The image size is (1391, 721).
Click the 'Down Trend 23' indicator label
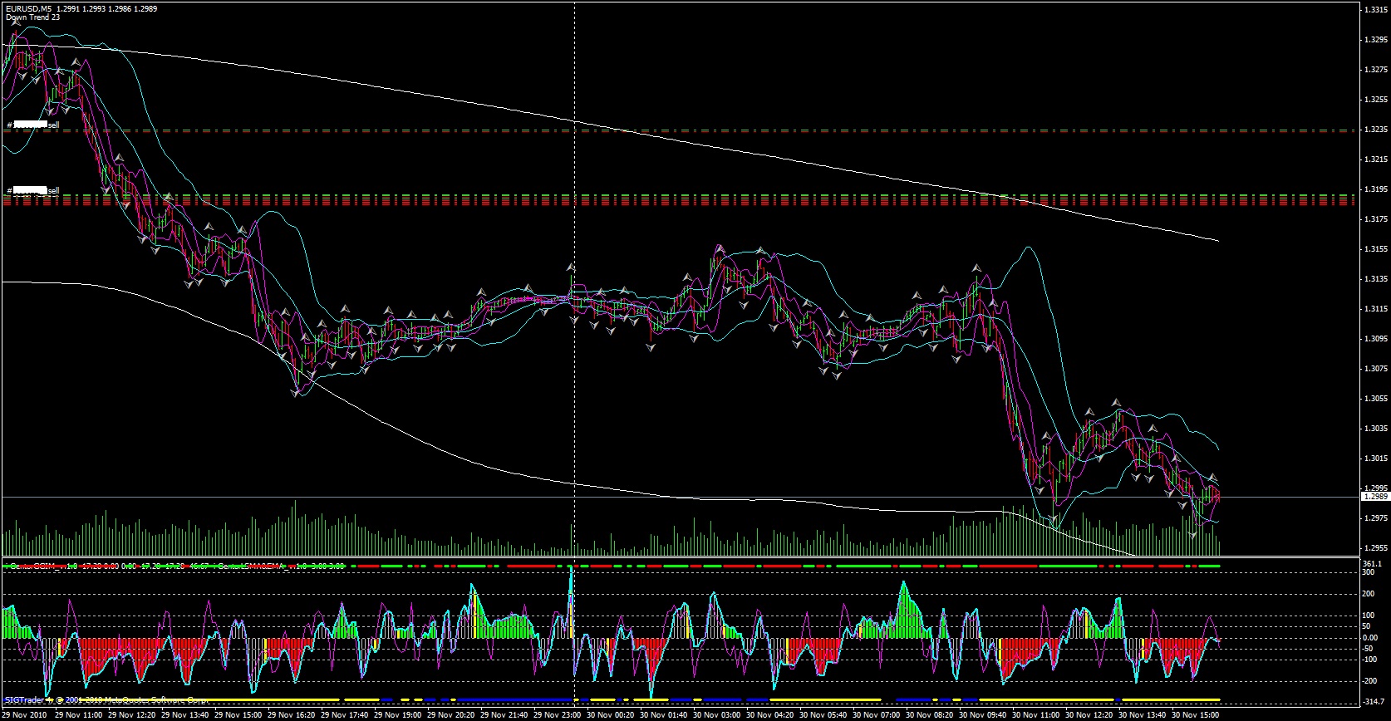click(x=32, y=17)
